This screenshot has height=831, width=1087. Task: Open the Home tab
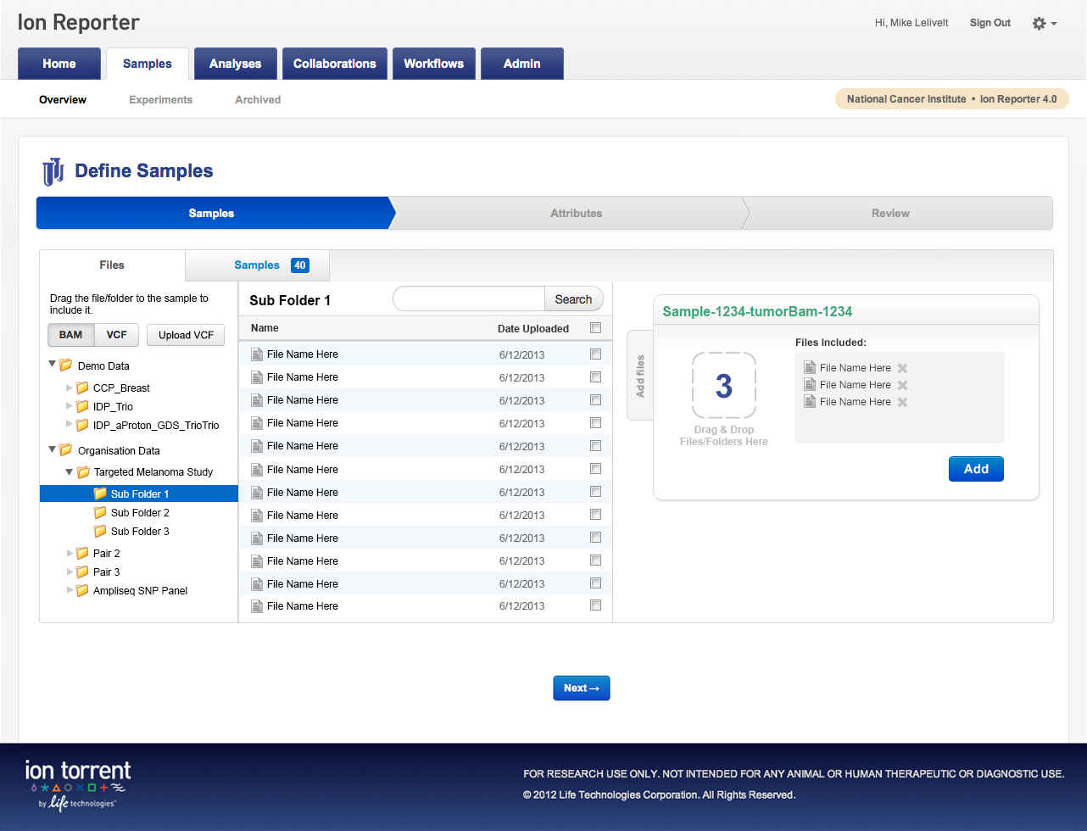click(x=59, y=64)
